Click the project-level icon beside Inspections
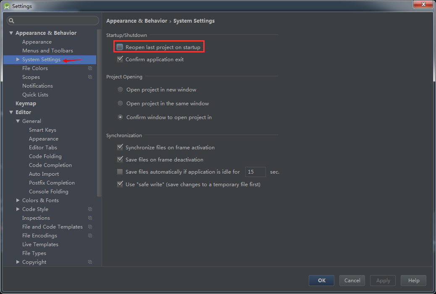Image resolution: width=436 pixels, height=294 pixels. (90, 218)
